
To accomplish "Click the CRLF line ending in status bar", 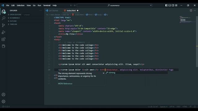I will [178, 107].
